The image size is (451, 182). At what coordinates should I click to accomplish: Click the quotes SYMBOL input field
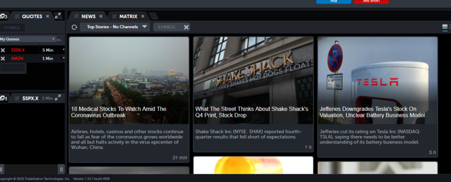pos(12,28)
